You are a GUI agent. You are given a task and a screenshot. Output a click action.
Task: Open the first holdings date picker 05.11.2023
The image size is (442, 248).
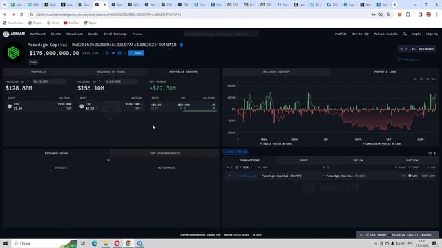click(x=49, y=81)
